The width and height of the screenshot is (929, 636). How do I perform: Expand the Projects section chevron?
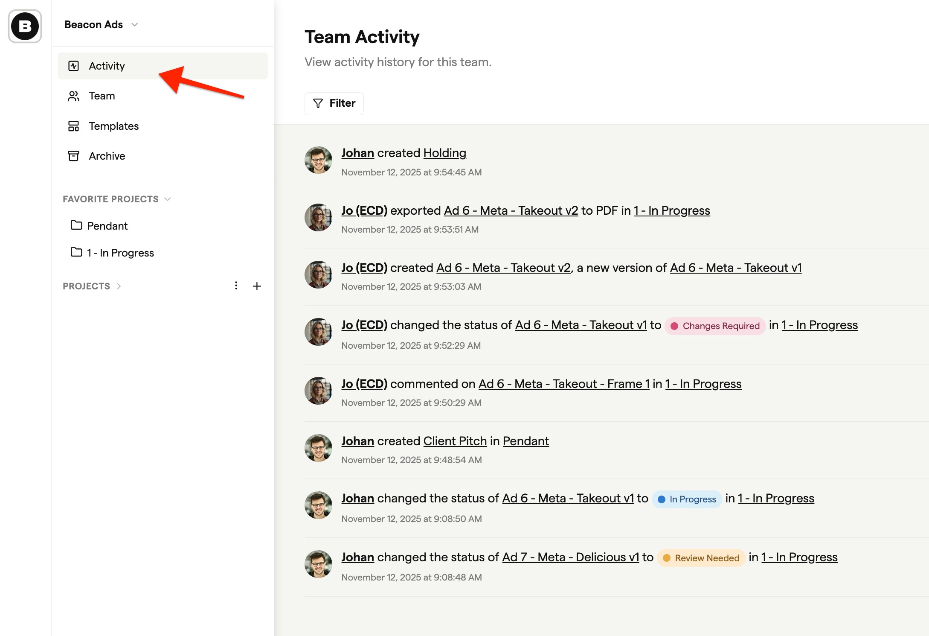click(119, 286)
